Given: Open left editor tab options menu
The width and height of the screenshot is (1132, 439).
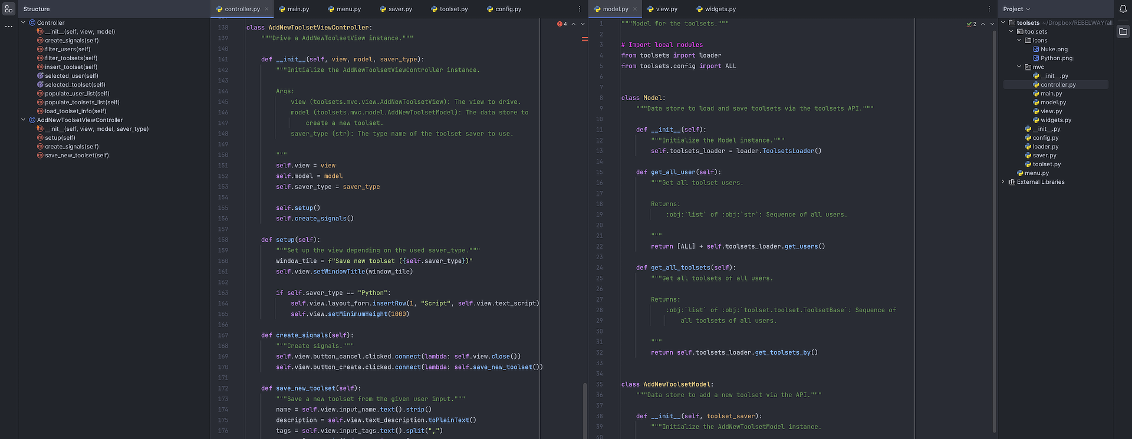Looking at the screenshot, I should coord(580,9).
